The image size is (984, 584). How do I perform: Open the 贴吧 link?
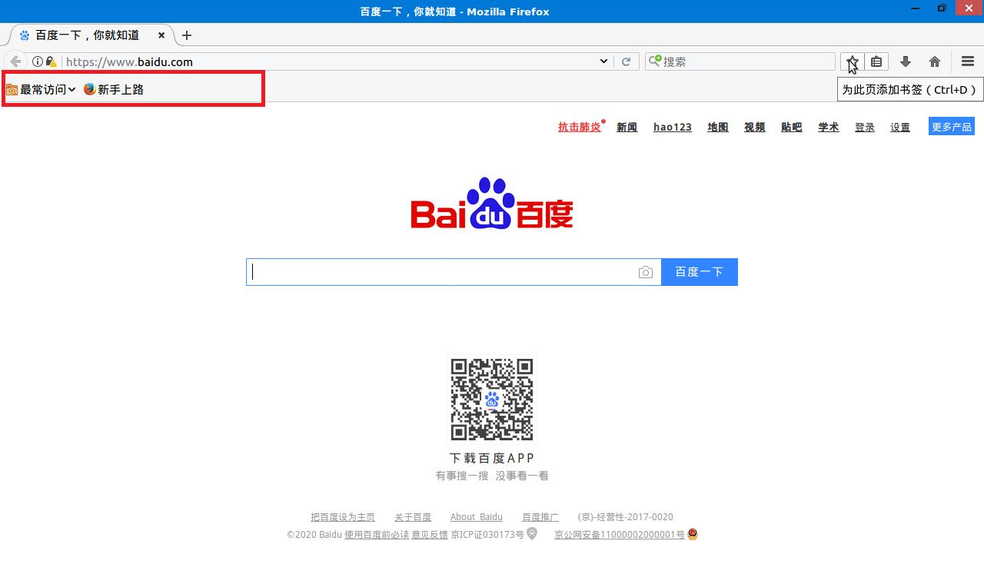pyautogui.click(x=792, y=128)
